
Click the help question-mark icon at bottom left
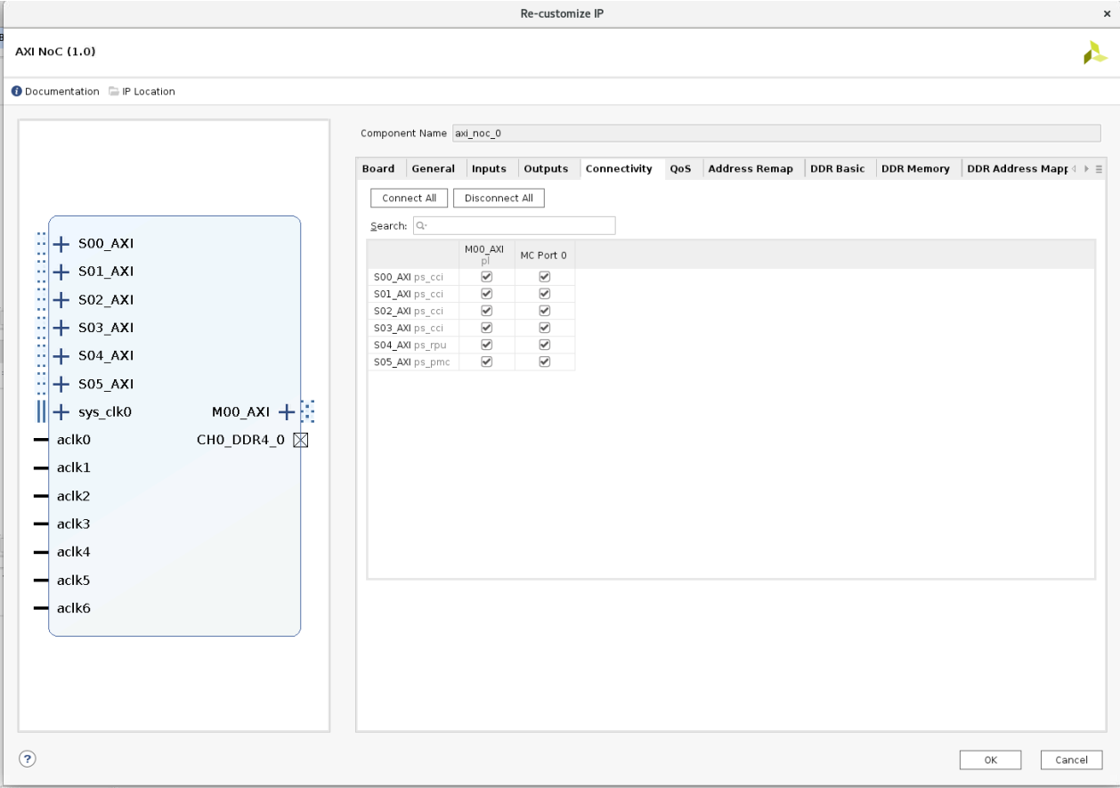point(27,759)
